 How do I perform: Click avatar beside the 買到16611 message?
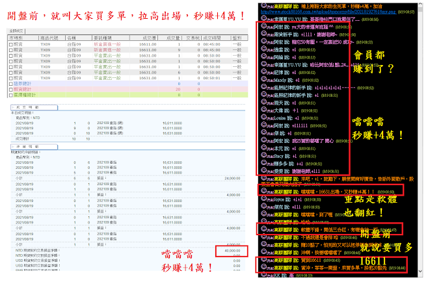(263, 259)
